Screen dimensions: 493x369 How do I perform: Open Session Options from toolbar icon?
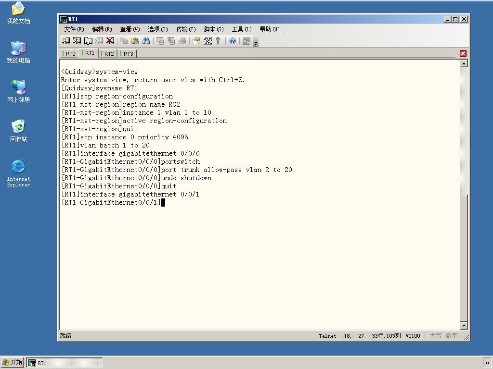tap(196, 41)
